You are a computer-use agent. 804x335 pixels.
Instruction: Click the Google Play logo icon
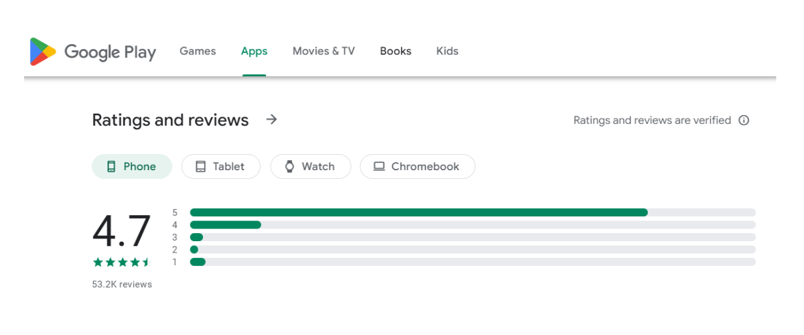pos(43,52)
